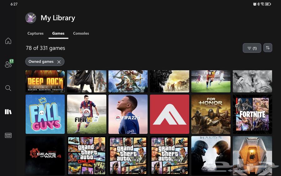Image resolution: width=281 pixels, height=176 pixels.
Task: Open the For Honor game tile
Action: [211, 114]
